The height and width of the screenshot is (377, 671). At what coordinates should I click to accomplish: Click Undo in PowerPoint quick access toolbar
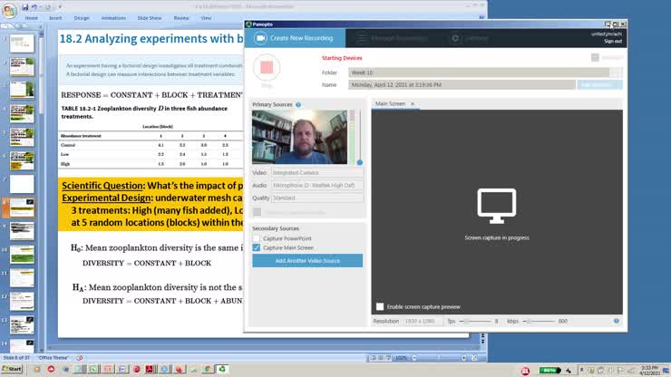[x=34, y=7]
